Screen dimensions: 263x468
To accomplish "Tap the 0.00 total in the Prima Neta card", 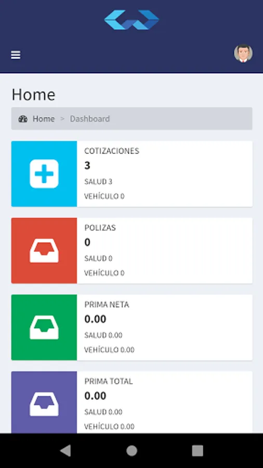I will [x=95, y=319].
